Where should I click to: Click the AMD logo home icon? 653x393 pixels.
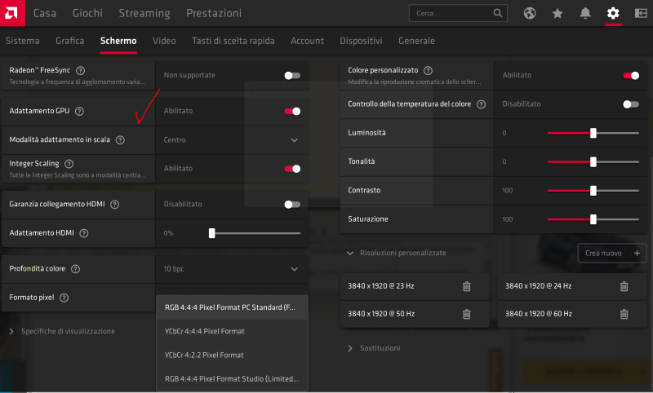click(x=12, y=13)
